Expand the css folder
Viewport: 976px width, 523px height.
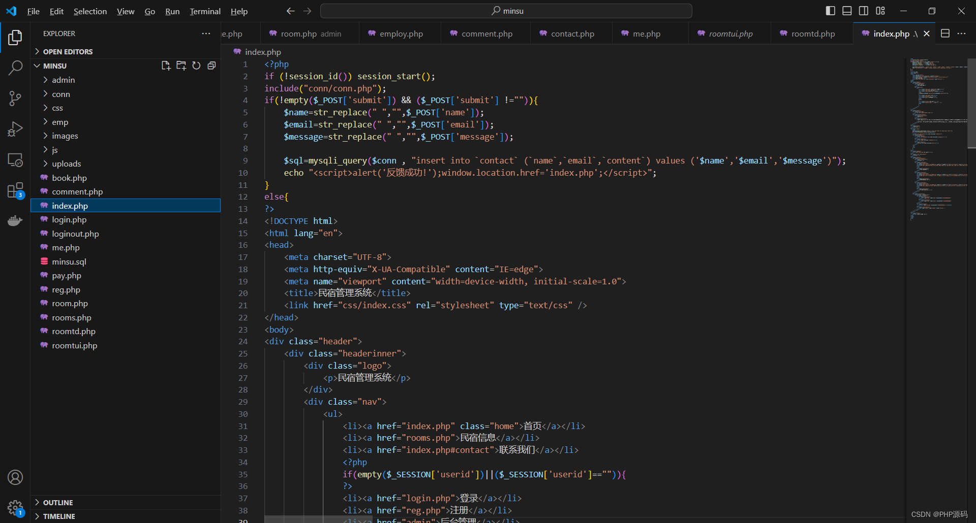[x=125, y=108]
